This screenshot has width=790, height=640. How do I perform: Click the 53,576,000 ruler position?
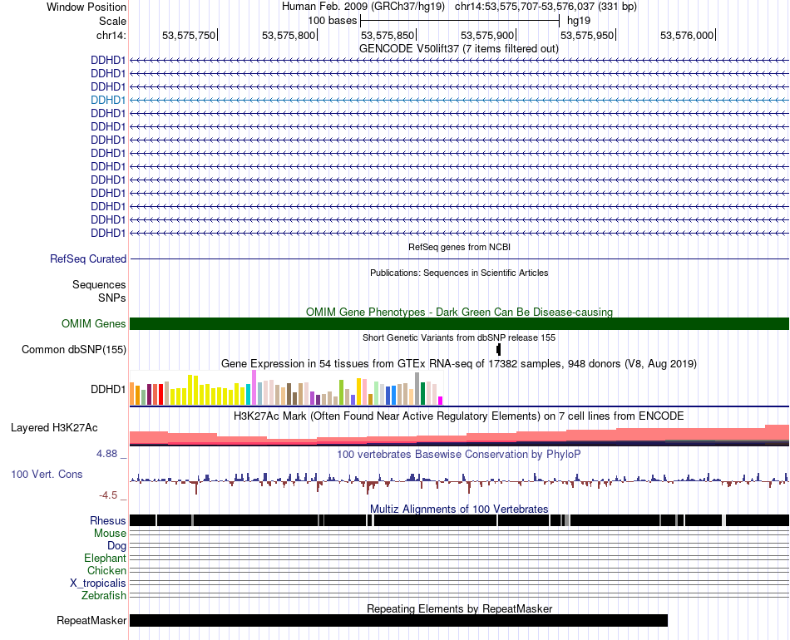[687, 35]
